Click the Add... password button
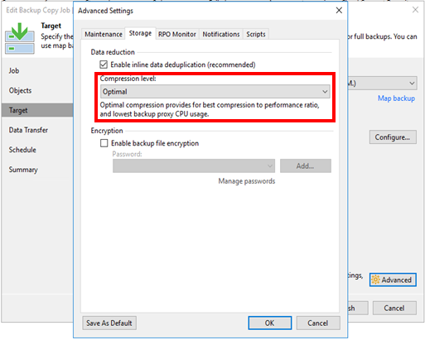 click(306, 165)
